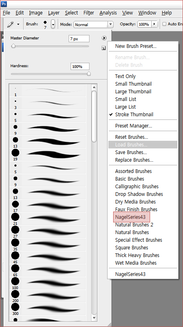The width and height of the screenshot is (183, 327).
Task: Click the Hardness 100% field
Action: [80, 66]
